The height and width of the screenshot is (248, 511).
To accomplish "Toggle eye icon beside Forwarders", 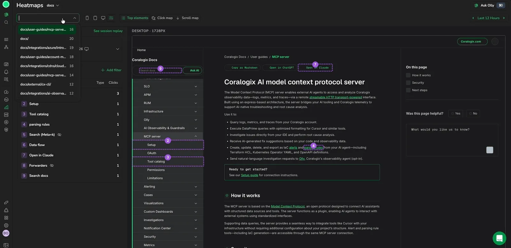I will tap(52, 166).
